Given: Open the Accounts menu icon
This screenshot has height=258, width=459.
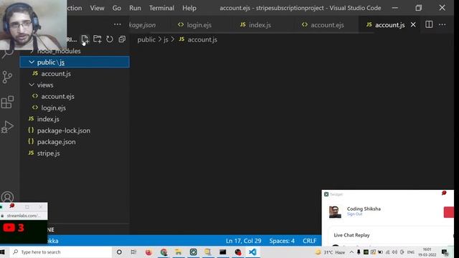Looking at the screenshot, I should click(7, 197).
